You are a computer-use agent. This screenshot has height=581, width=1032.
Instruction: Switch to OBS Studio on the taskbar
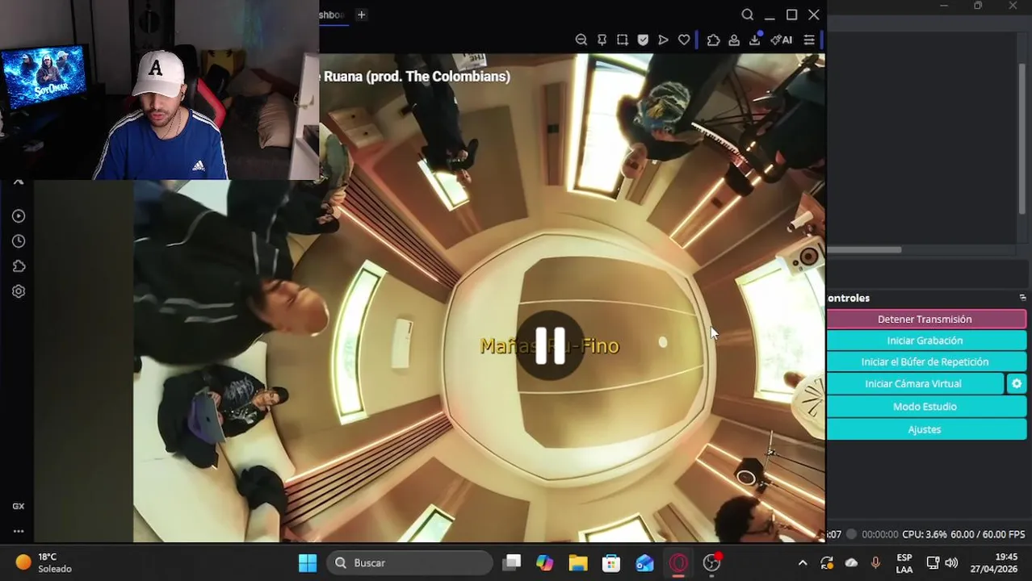click(x=711, y=562)
